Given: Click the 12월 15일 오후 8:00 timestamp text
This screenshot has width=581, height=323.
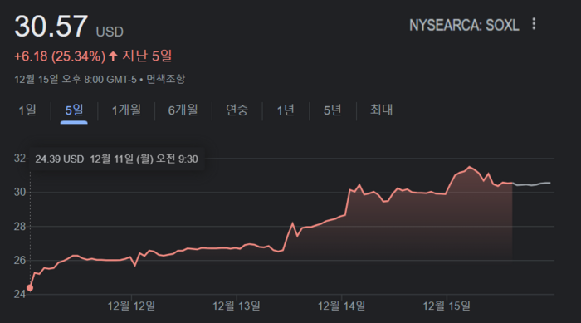Looking at the screenshot, I should point(76,79).
